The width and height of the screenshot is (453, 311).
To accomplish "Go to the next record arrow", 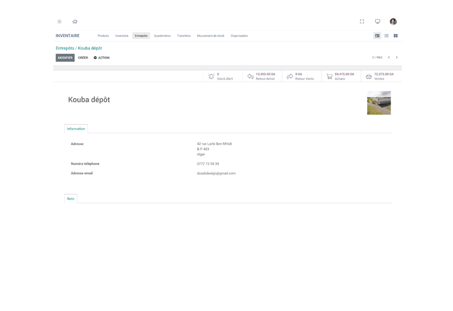I will coord(396,58).
